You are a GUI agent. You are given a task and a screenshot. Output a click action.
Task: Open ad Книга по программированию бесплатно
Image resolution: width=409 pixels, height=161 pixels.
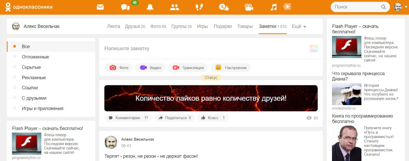[x=363, y=119]
